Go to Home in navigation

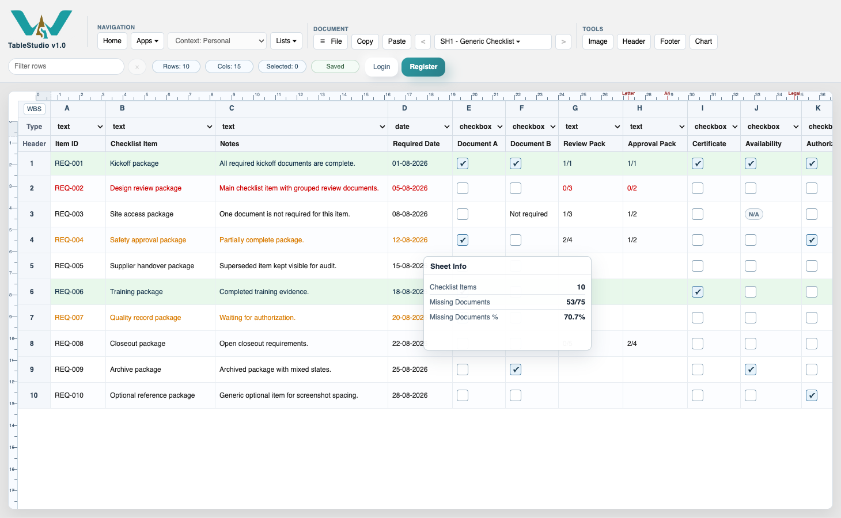click(x=112, y=41)
